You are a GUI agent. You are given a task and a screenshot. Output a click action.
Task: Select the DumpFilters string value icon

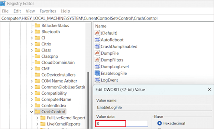coord(97,60)
